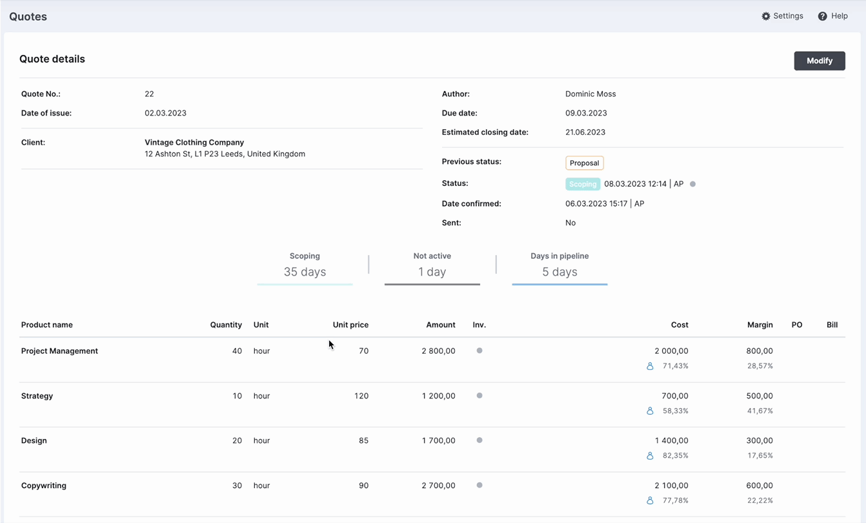
Task: Click Cost column header
Action: pyautogui.click(x=680, y=325)
